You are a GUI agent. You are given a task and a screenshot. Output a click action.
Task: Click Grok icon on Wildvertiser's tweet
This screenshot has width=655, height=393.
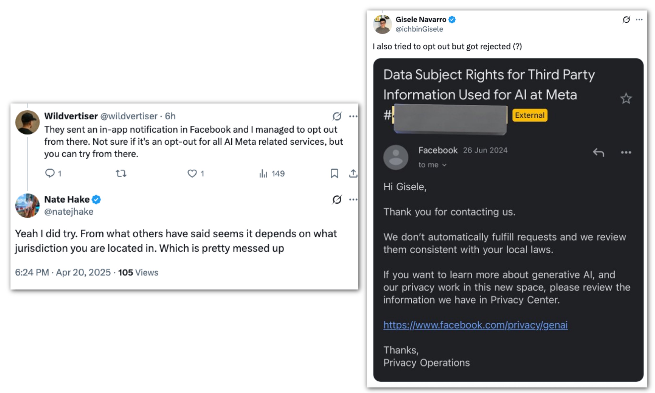(337, 116)
